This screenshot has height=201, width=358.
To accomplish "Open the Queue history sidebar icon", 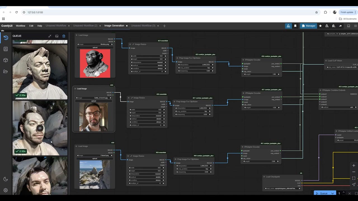I will point(6,38).
